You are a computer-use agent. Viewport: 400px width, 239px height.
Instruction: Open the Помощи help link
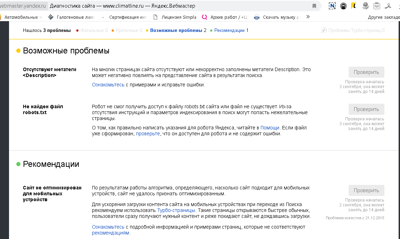[270, 128]
